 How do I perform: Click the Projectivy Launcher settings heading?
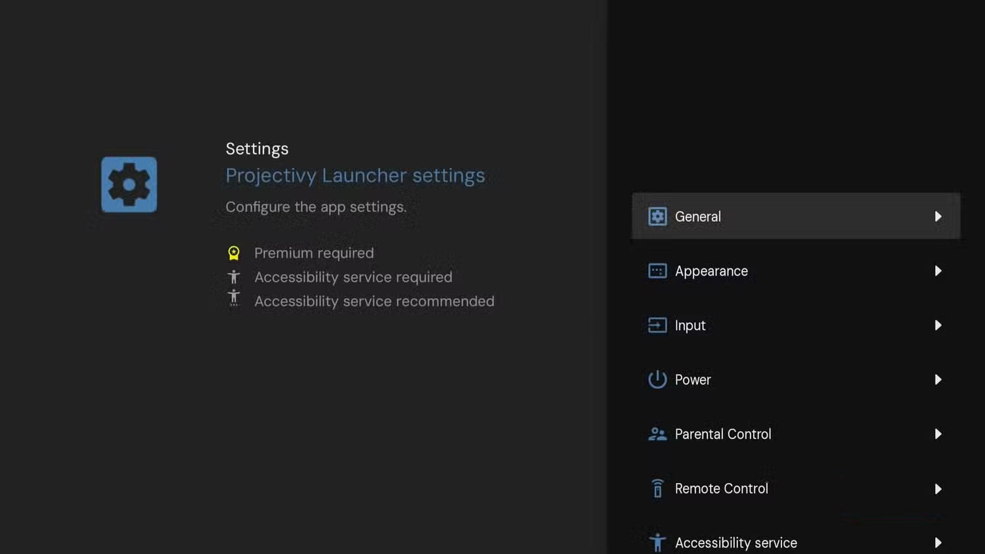(355, 175)
